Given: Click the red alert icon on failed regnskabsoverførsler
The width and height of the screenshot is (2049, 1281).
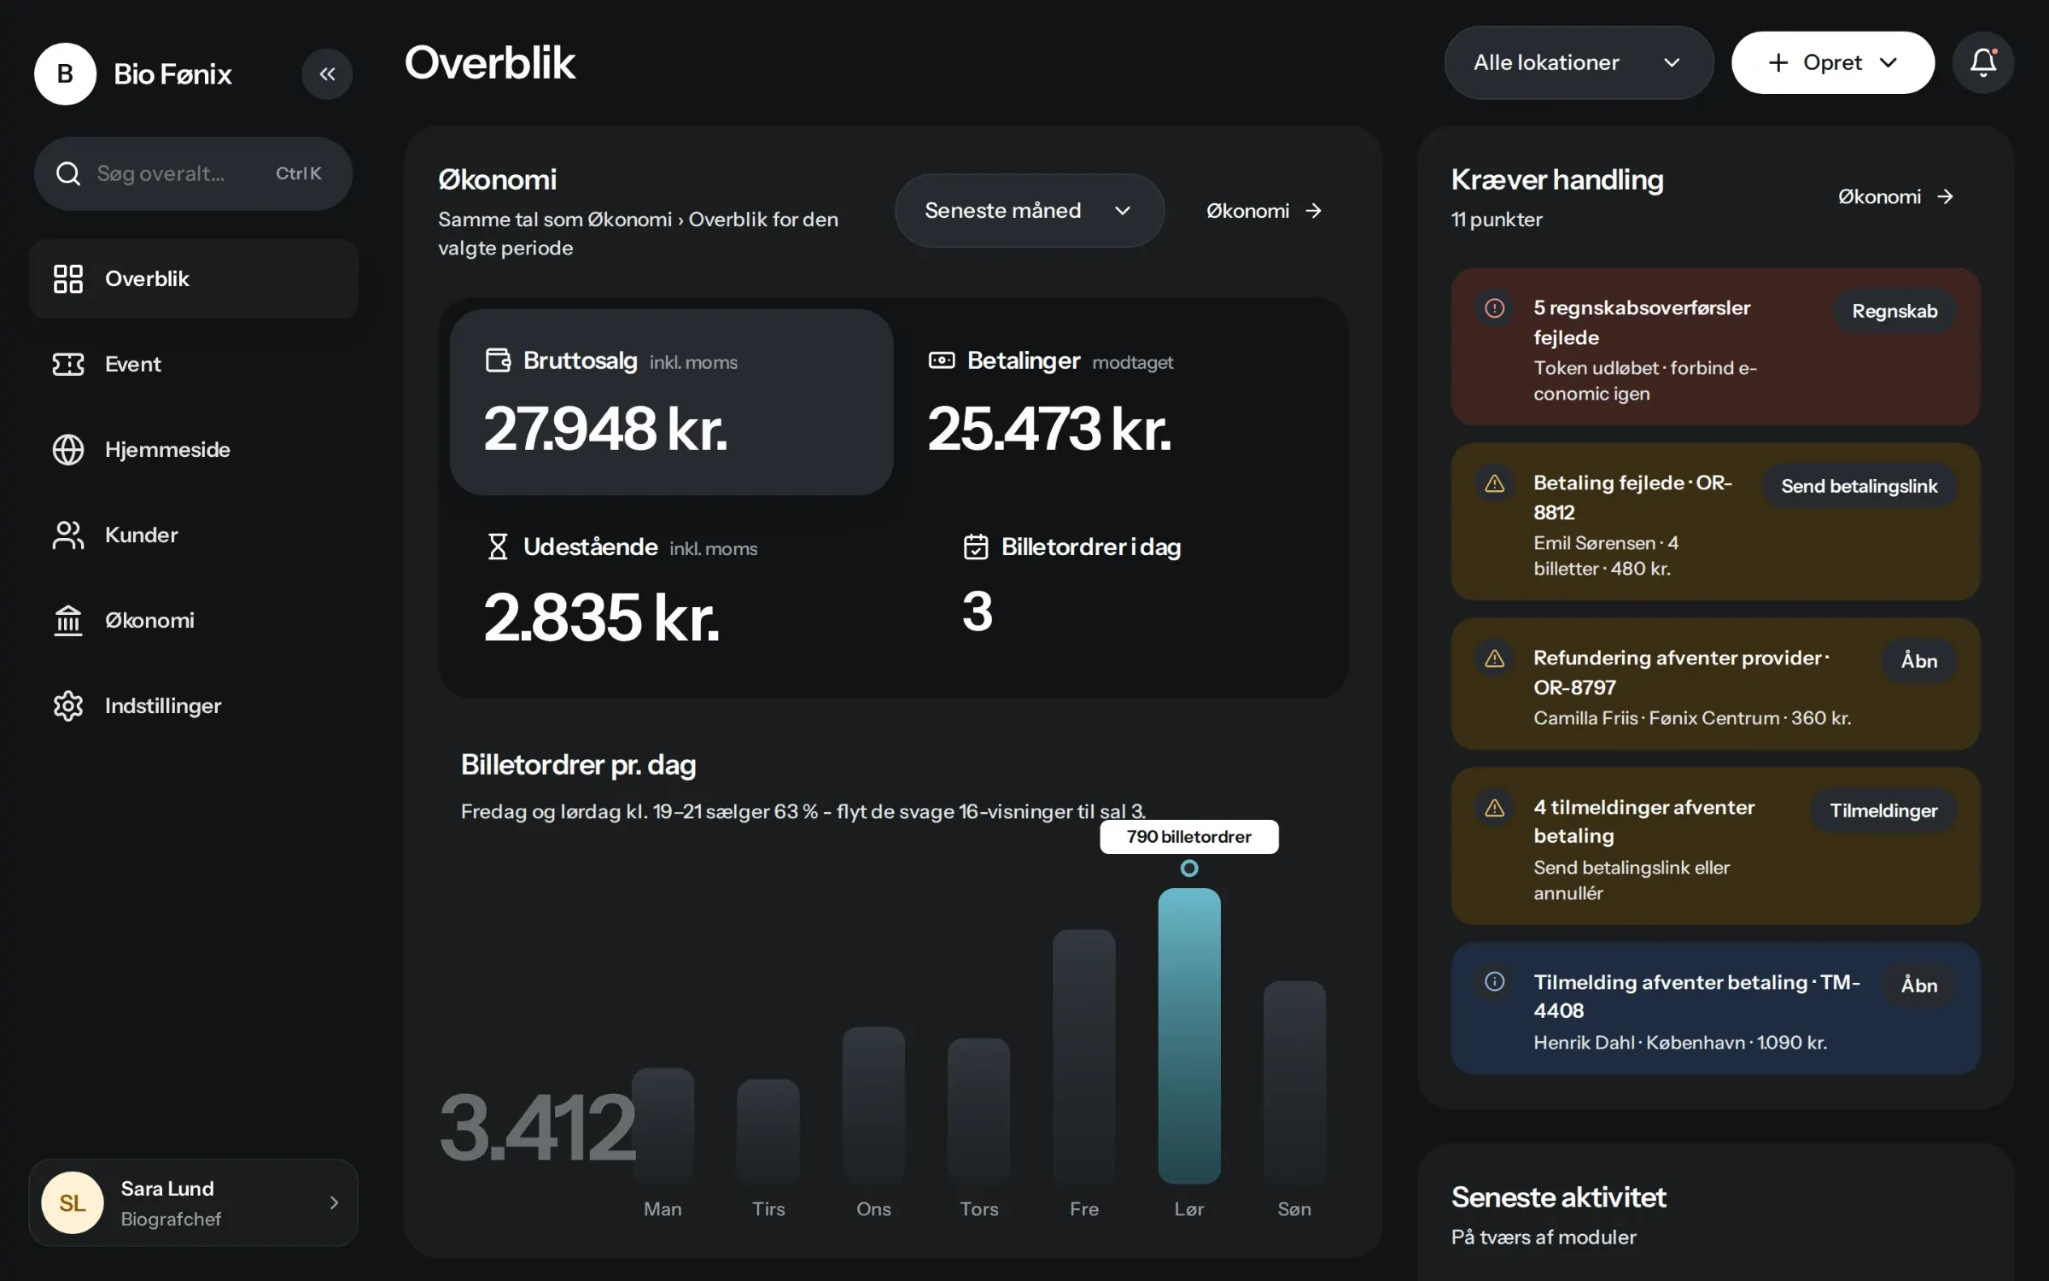Looking at the screenshot, I should [1494, 307].
